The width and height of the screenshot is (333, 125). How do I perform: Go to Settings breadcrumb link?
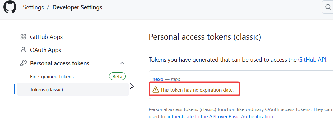point(33,7)
